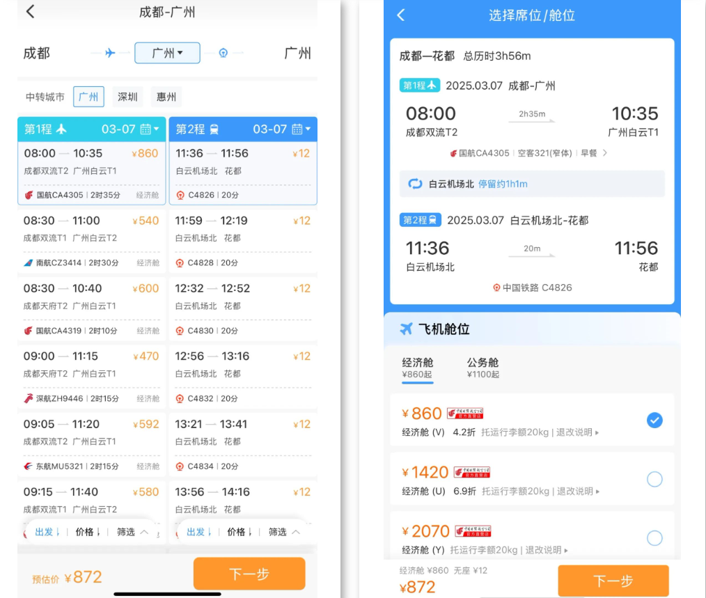Open calendar icon in 第2程 header
Screen dimensions: 706x598
click(298, 129)
